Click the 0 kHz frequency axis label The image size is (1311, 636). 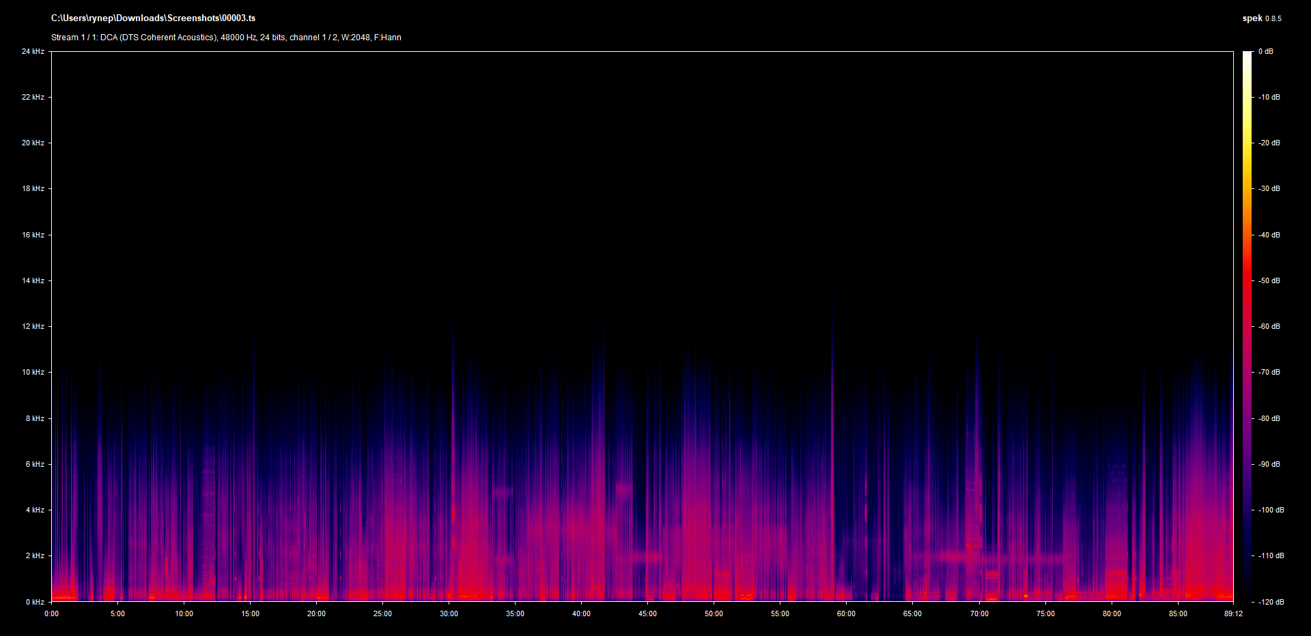[x=35, y=602]
